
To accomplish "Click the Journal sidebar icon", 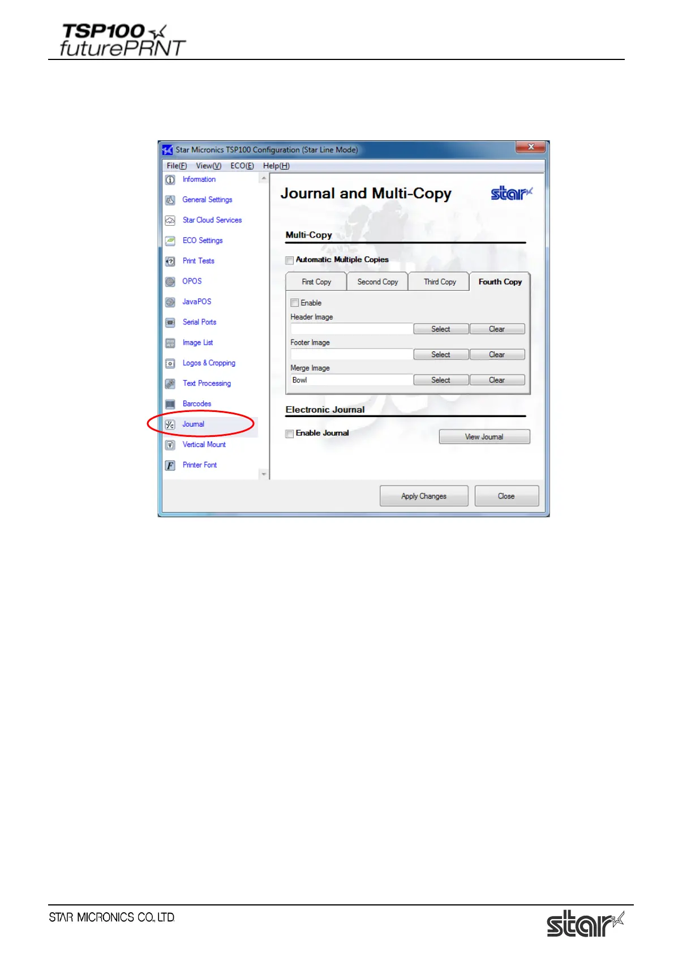I will tap(170, 424).
